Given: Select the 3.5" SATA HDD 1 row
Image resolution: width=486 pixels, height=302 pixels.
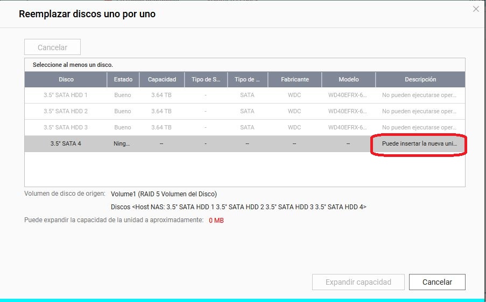Looking at the screenshot, I should 66,95.
